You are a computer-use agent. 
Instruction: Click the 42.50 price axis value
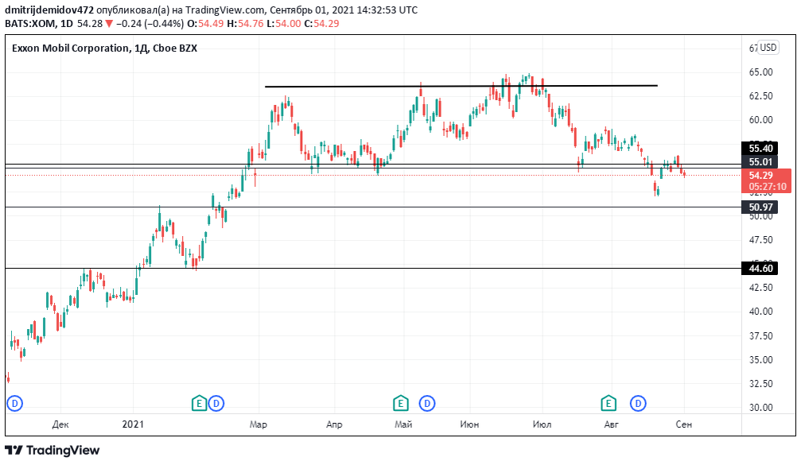point(760,288)
